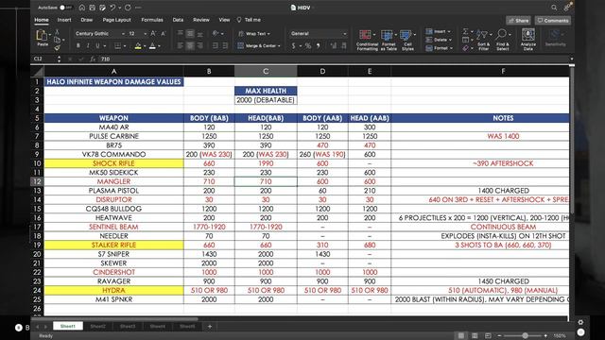Click Increase Indent icon
This screenshot has height=340, width=605.
click(225, 46)
